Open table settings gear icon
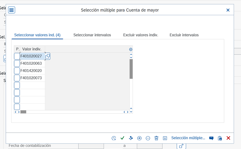The image size is (241, 149). point(131,49)
